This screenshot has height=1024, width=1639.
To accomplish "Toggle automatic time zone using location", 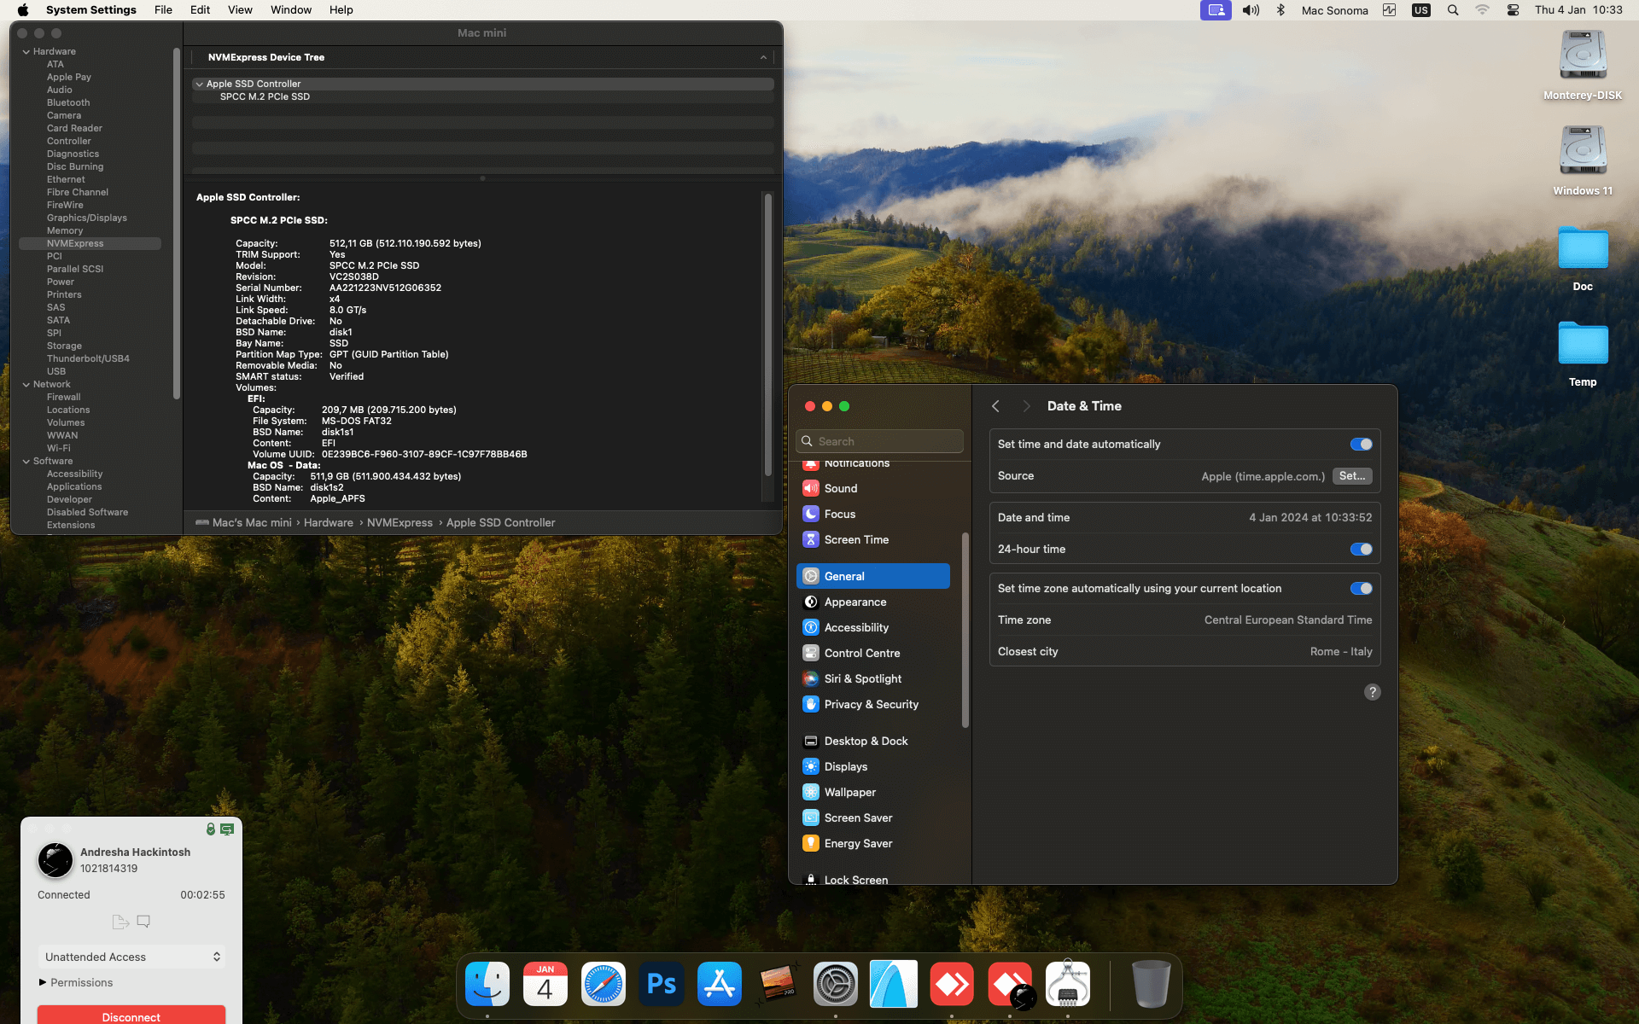I will (x=1361, y=588).
